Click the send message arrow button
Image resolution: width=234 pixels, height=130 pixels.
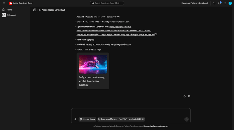[x=187, y=119]
